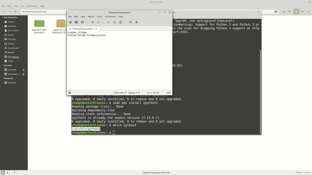The height and width of the screenshot is (175, 312).
Task: Click the terminal vertical scrollbar
Action: (x=260, y=91)
